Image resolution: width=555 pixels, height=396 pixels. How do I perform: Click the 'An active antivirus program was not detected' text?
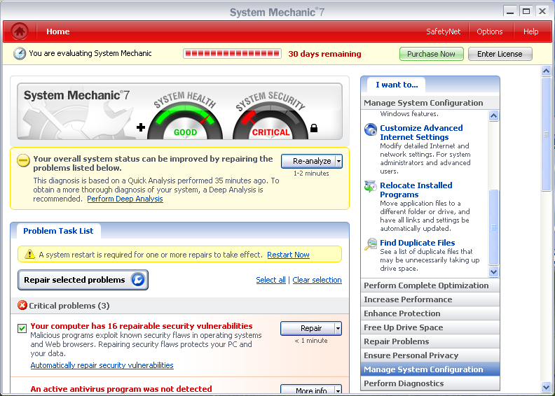[121, 389]
